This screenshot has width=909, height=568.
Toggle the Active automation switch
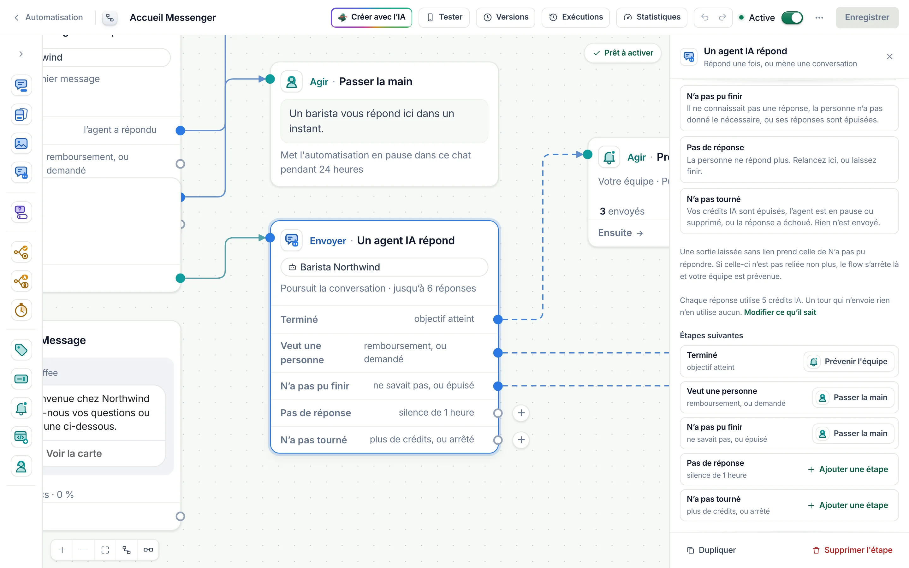[792, 17]
